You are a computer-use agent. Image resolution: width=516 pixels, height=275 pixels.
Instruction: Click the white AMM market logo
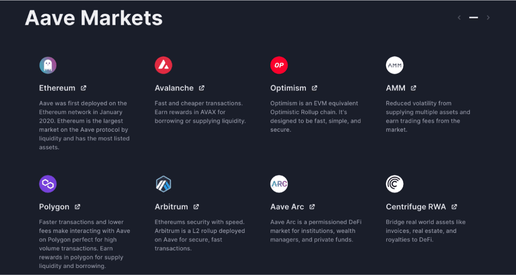[x=395, y=65]
